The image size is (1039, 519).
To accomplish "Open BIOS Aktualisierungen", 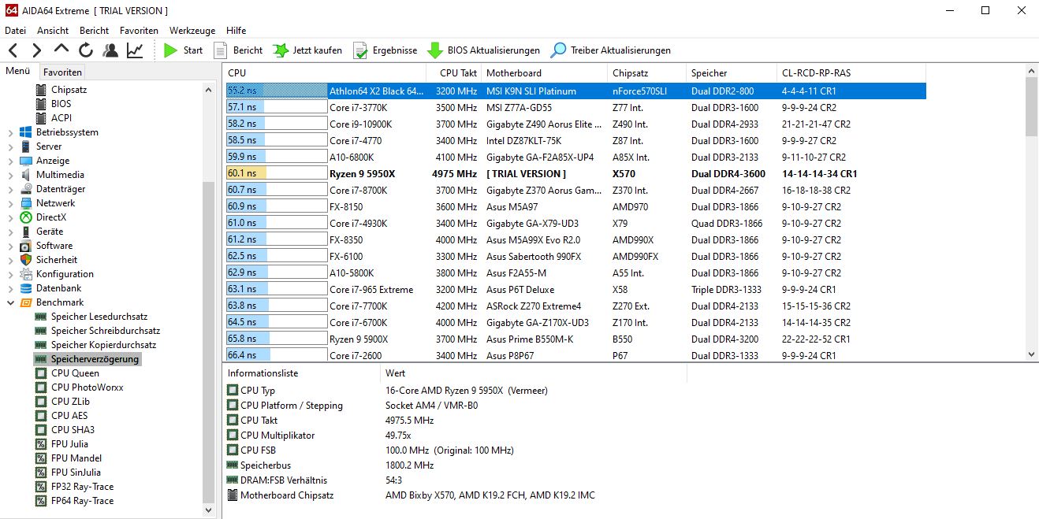I will 484,50.
